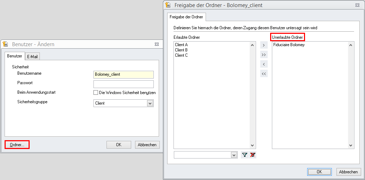365x180 pixels.
Task: Click Abbrechen in the Freigabe der Ordner dialog
Action: [348, 172]
